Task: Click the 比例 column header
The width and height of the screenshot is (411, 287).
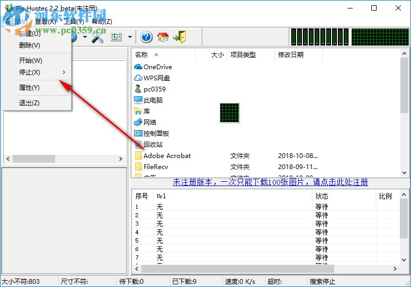Action: tap(388, 196)
